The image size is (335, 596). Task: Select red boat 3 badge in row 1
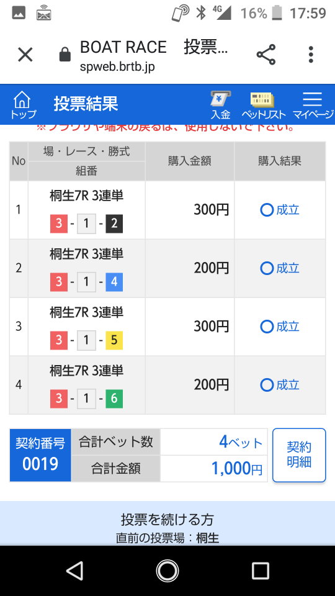58,224
